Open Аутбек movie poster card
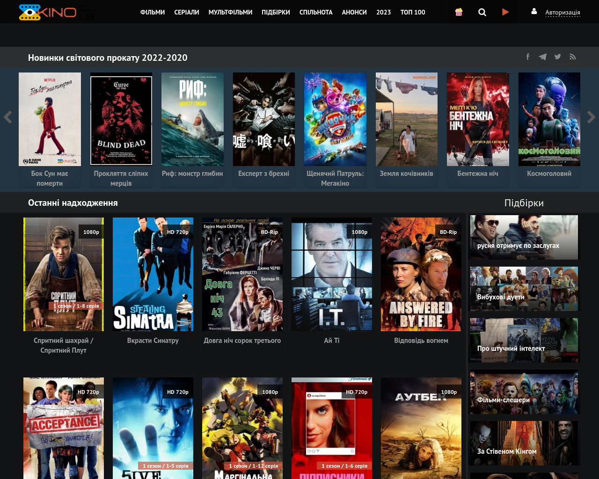Viewport: 599px width, 479px height. click(x=421, y=428)
